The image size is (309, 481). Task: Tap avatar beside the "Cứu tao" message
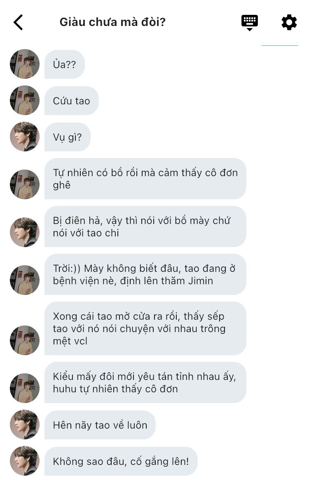click(25, 100)
